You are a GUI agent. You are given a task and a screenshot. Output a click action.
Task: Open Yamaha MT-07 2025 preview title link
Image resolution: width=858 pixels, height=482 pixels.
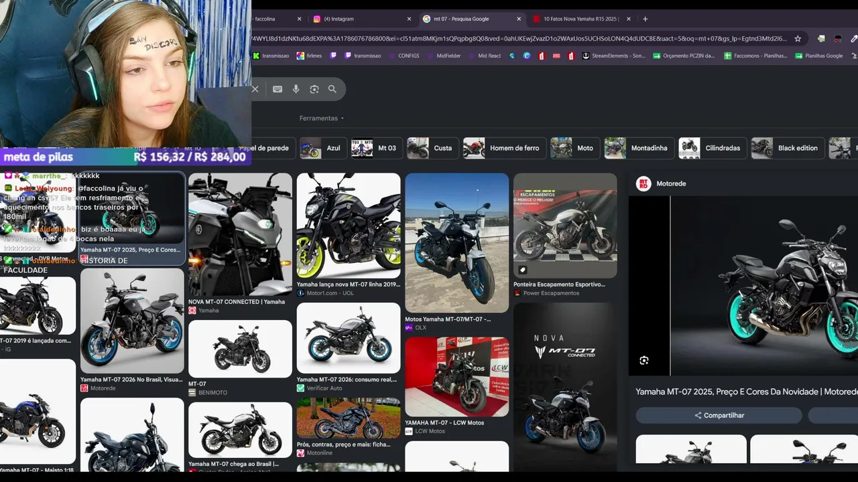[746, 392]
